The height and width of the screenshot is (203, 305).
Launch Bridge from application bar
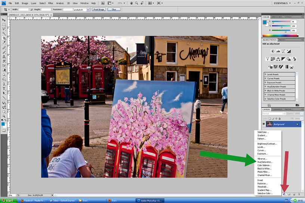pos(103,3)
